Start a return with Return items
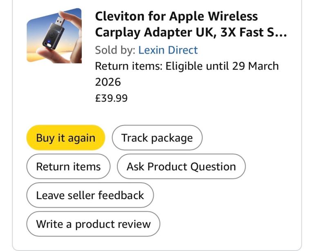Image resolution: width=314 pixels, height=251 pixels. [x=68, y=166]
